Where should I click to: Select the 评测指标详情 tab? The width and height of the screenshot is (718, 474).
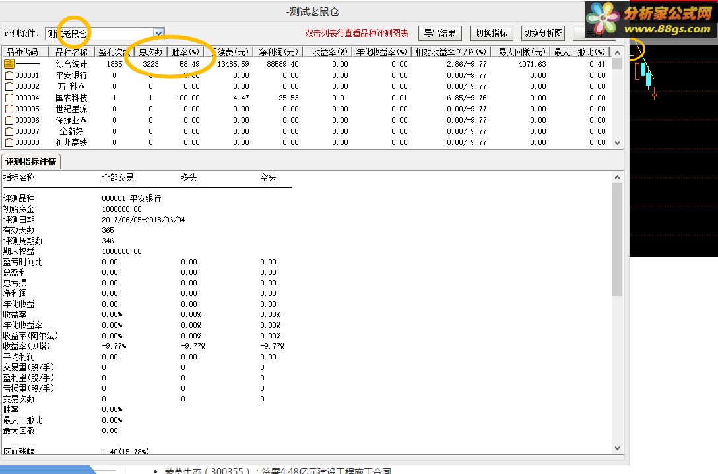[x=30, y=162]
